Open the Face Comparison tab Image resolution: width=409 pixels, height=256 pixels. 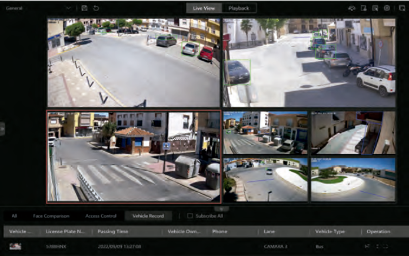click(x=51, y=216)
